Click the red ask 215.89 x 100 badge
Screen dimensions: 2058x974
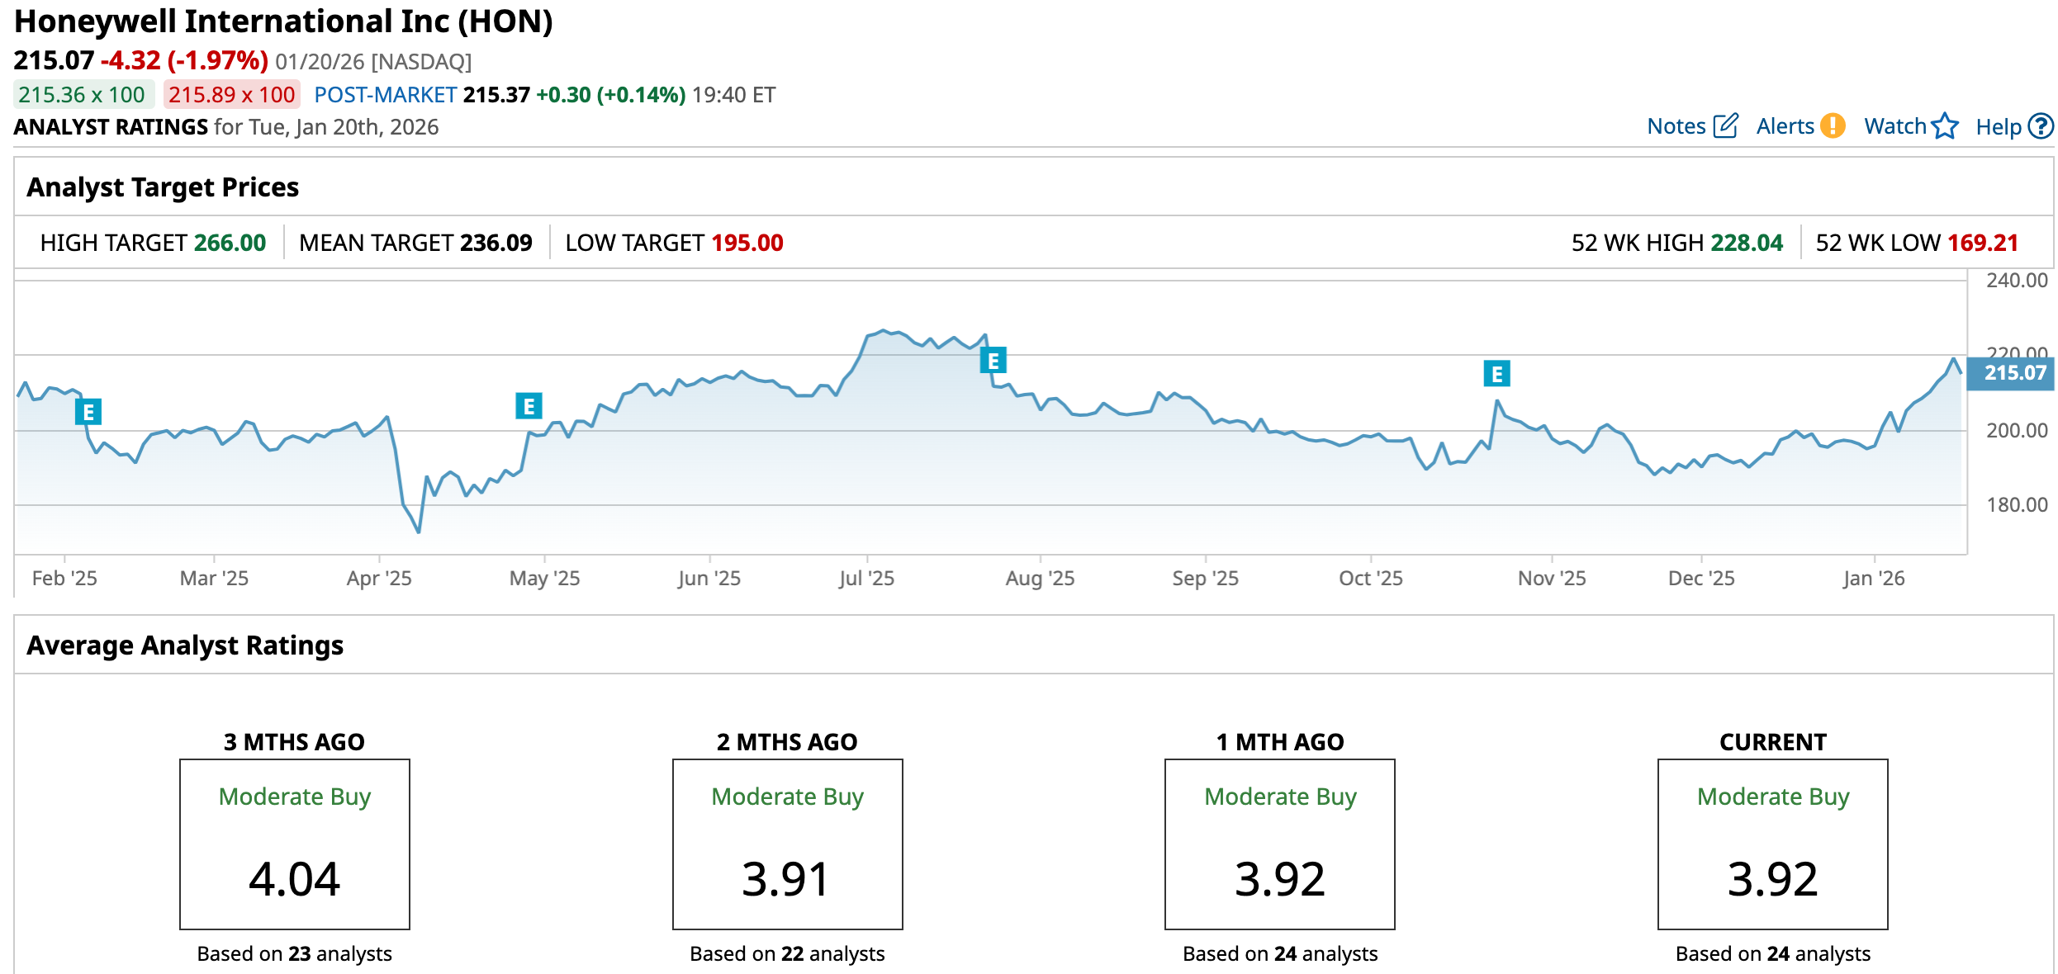(x=232, y=95)
